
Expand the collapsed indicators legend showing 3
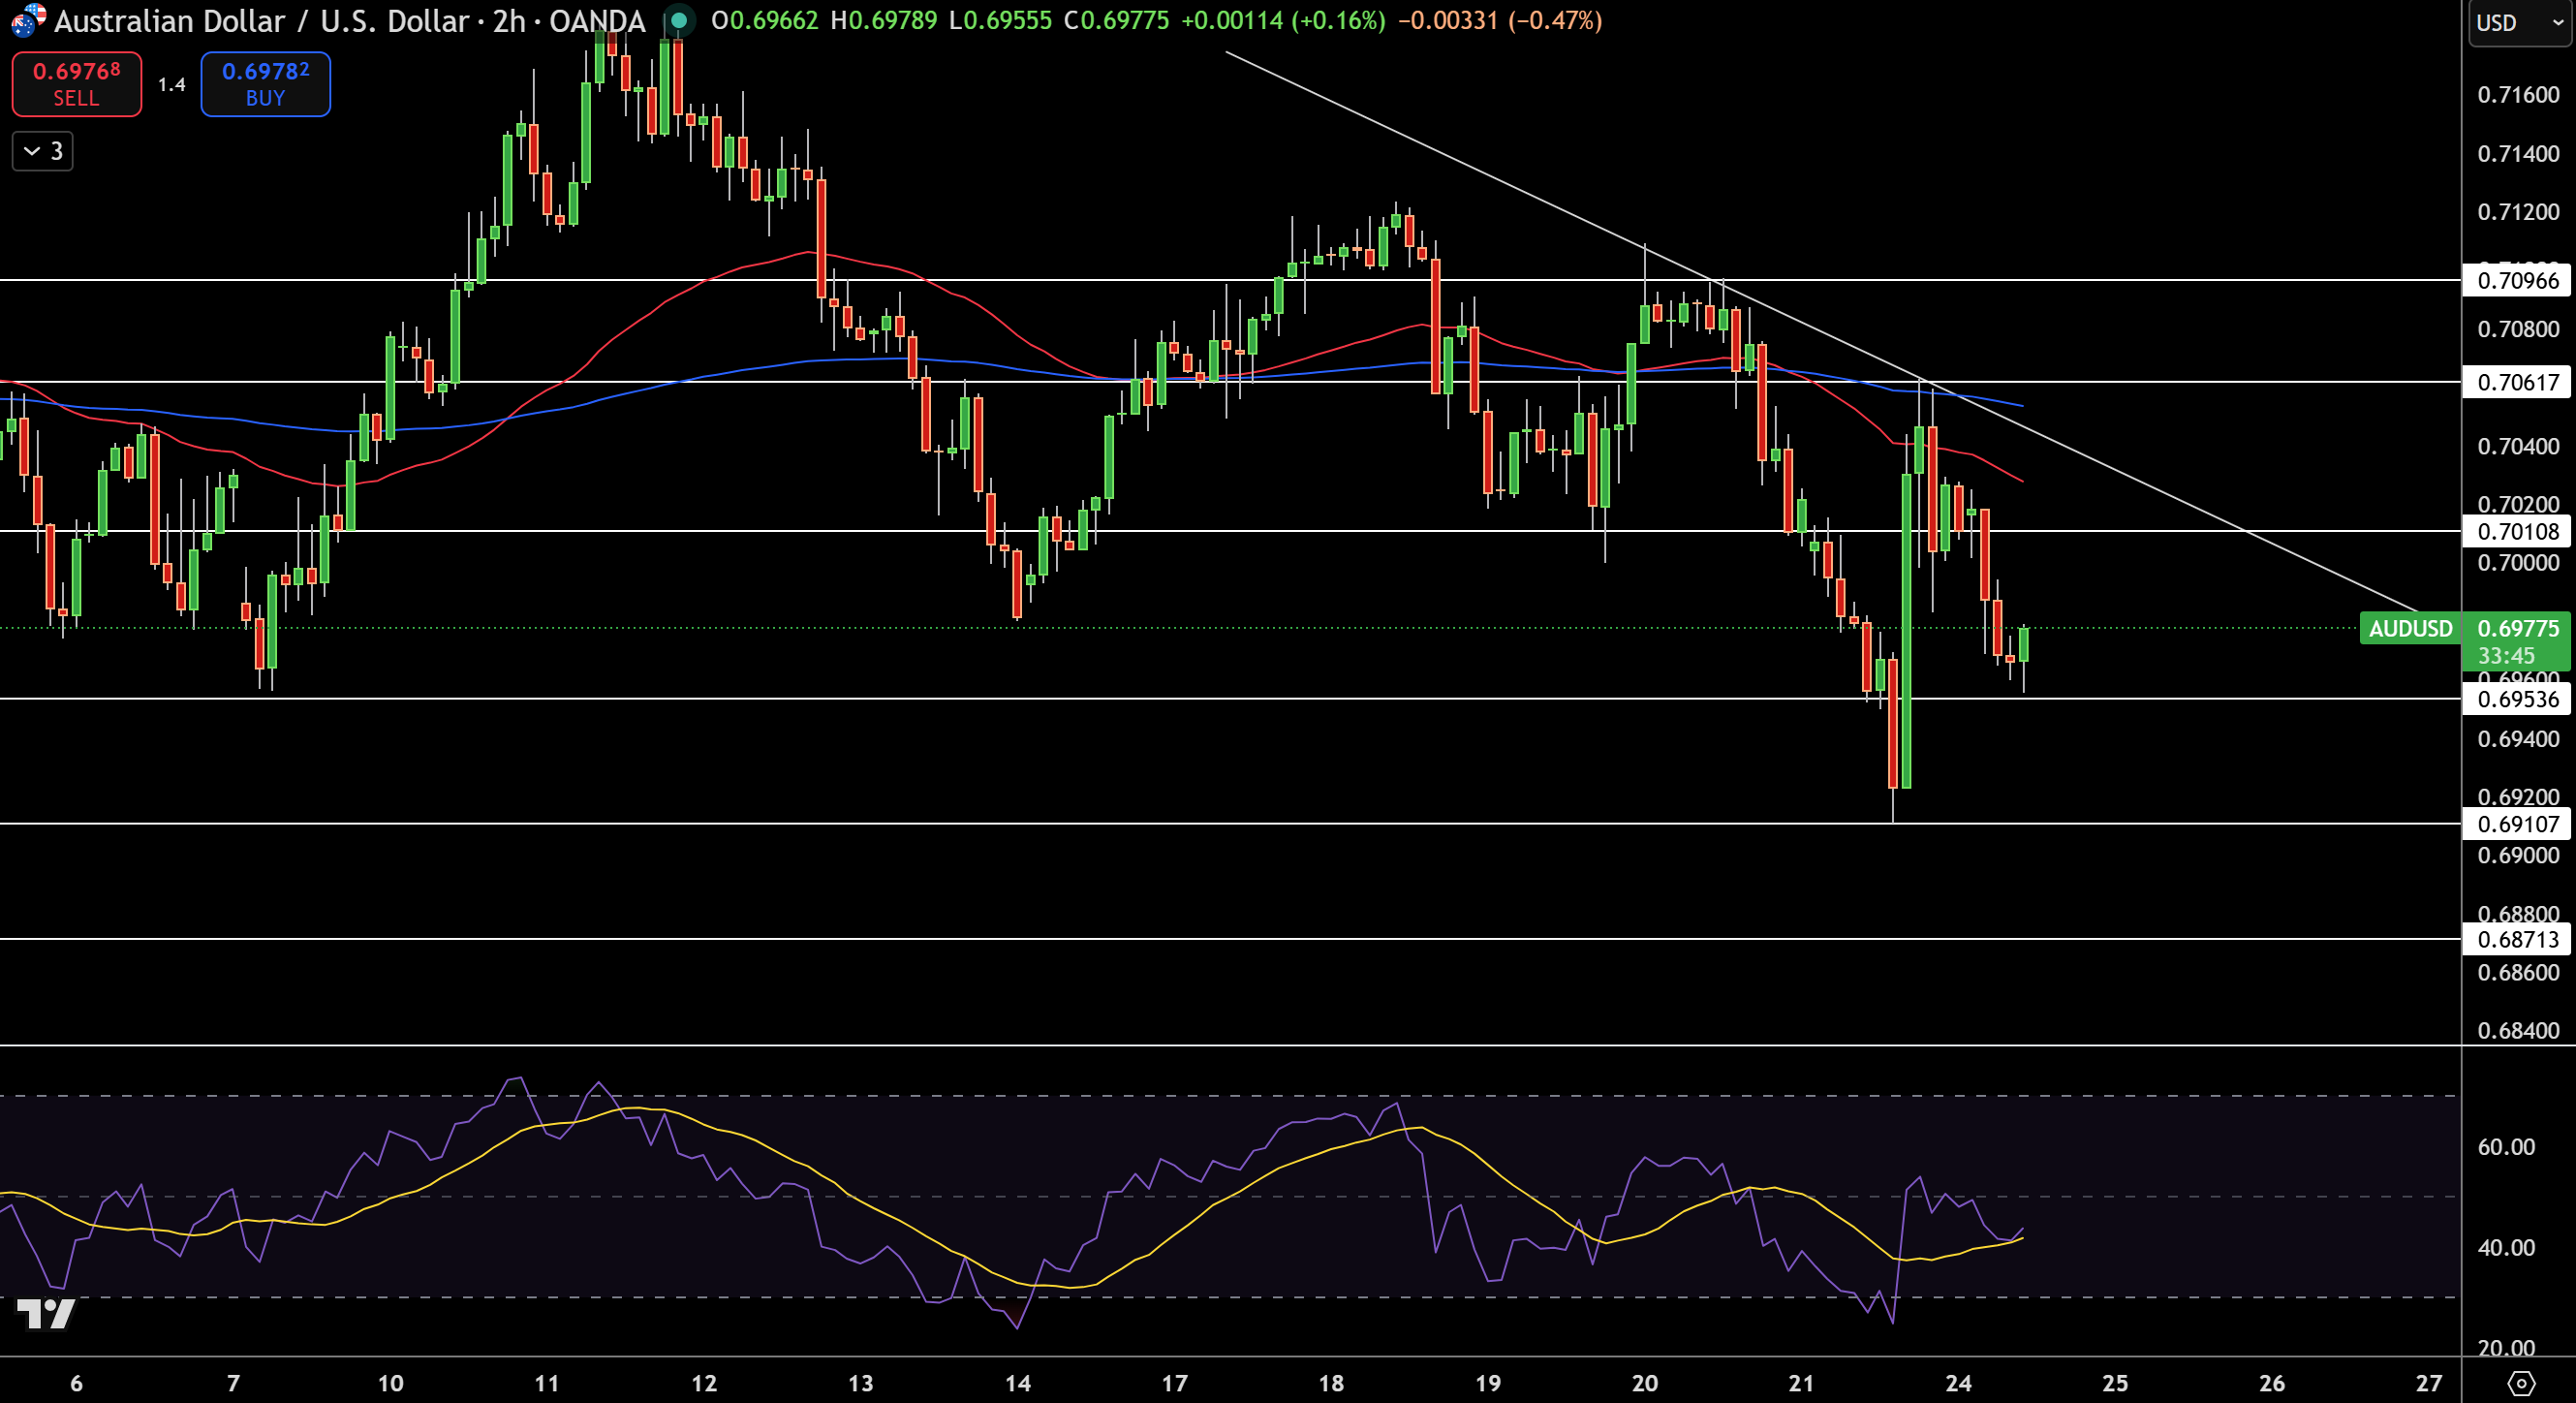tap(43, 151)
